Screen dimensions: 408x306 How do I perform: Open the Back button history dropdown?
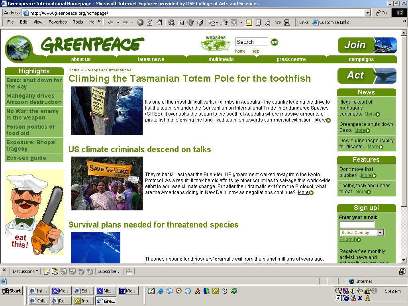click(118, 22)
